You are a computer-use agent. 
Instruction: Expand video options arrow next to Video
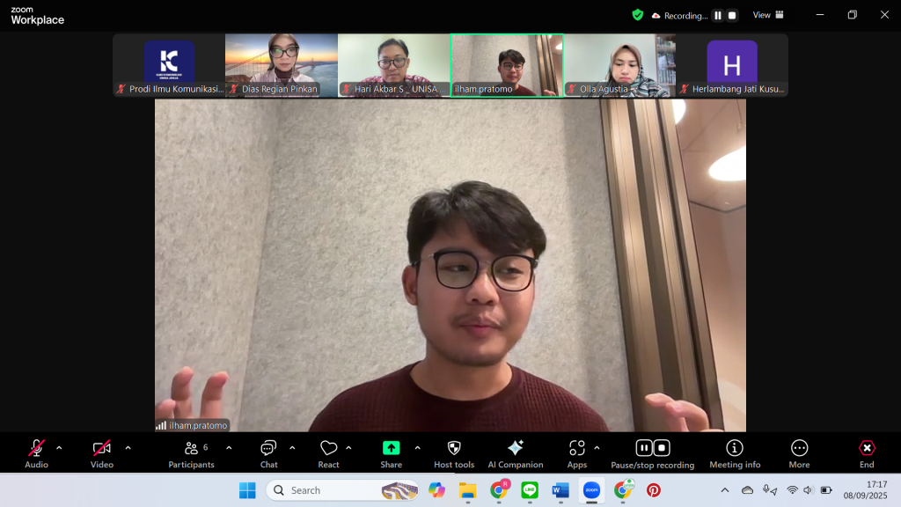pyautogui.click(x=128, y=448)
